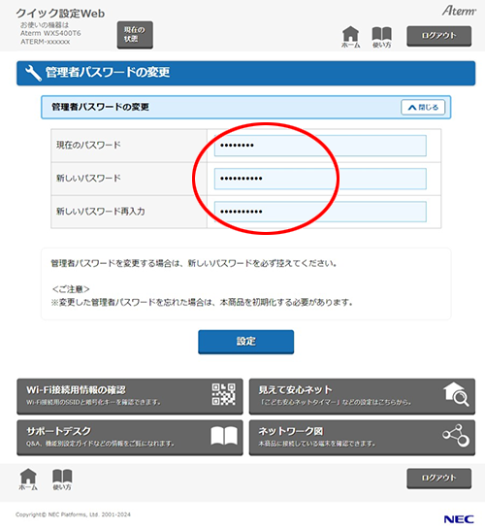The width and height of the screenshot is (485, 531).
Task: Click the クイック設定Web title
Action: click(x=60, y=14)
